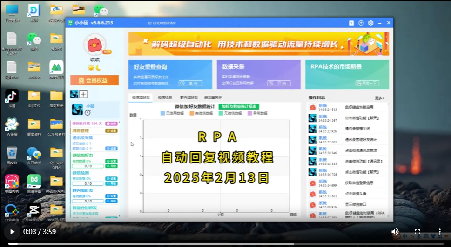
Task: Open the help document icon in title bar
Action: click(351, 23)
